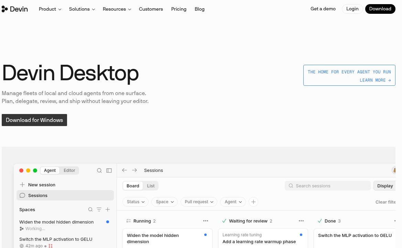This screenshot has height=248, width=402.
Task: Click Download for Windows
Action: coord(34,120)
